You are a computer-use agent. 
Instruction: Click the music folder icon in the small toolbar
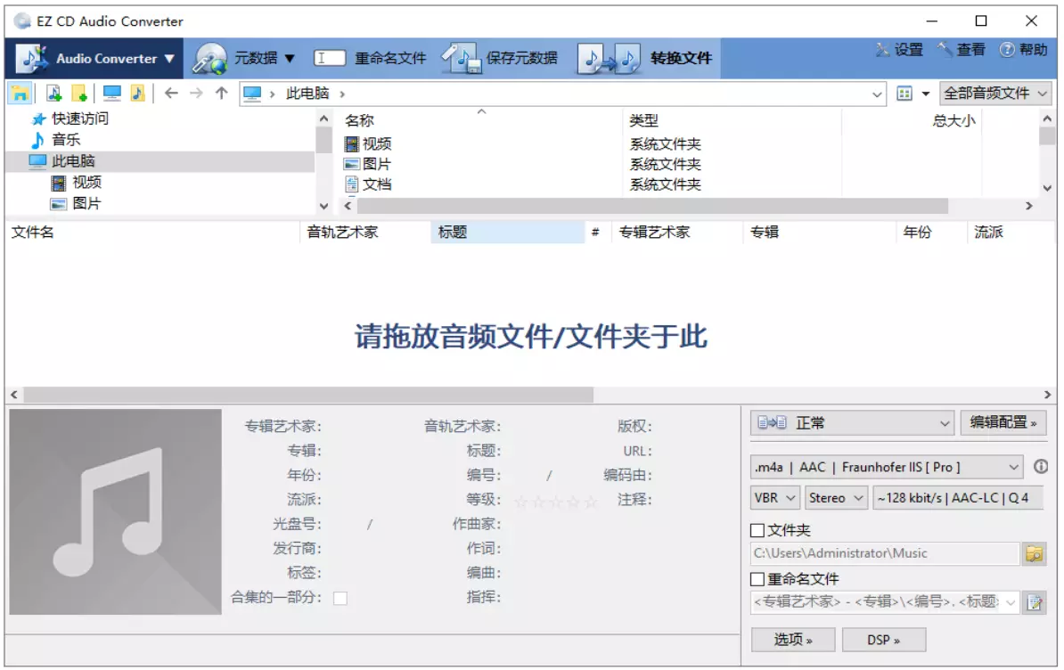pyautogui.click(x=138, y=94)
